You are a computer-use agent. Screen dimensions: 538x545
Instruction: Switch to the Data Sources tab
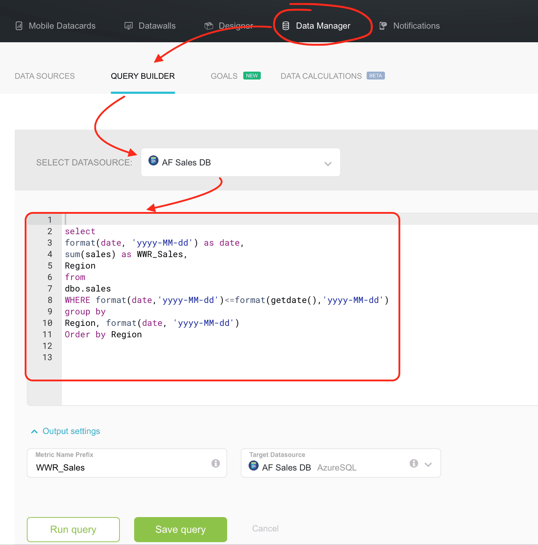(45, 76)
